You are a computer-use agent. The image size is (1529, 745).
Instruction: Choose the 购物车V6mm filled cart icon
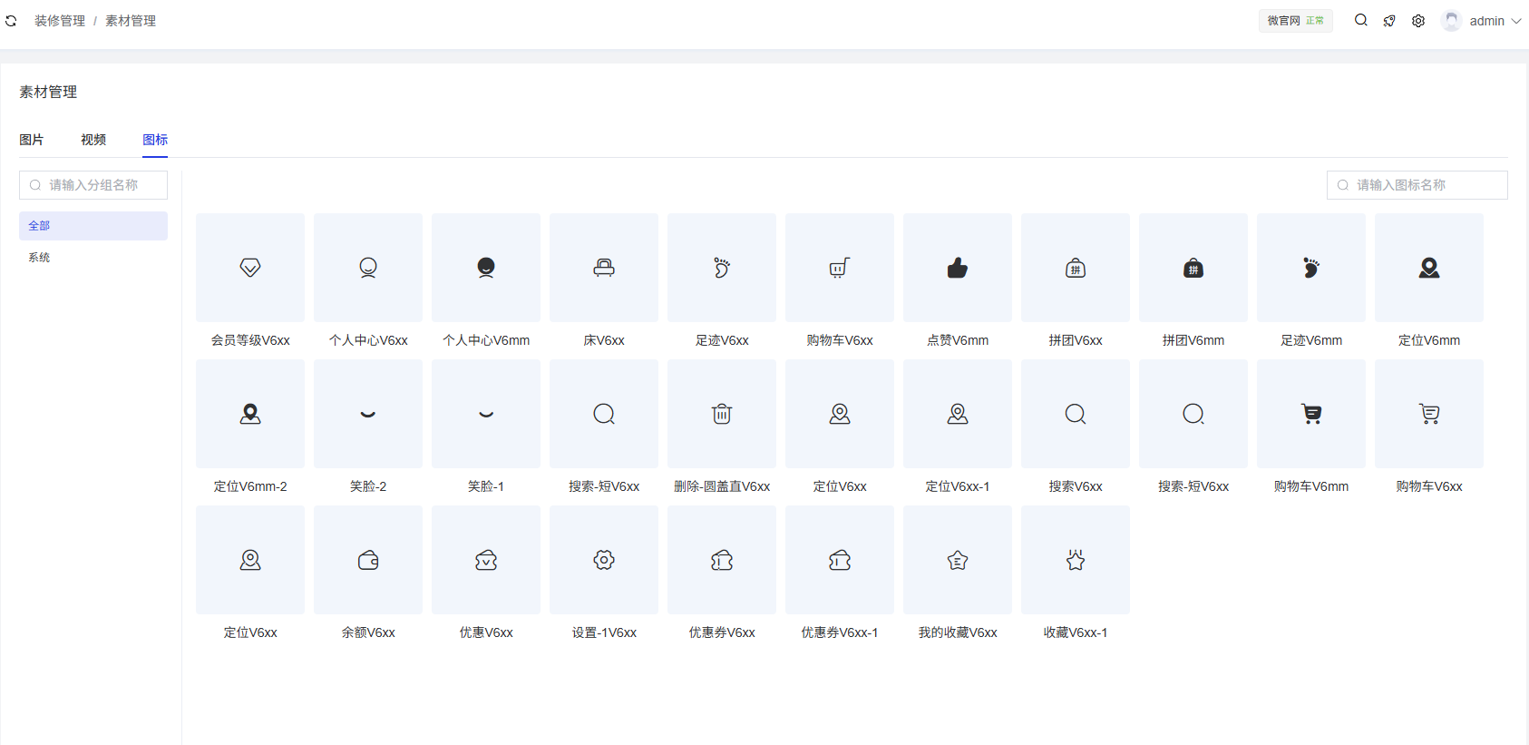1310,414
